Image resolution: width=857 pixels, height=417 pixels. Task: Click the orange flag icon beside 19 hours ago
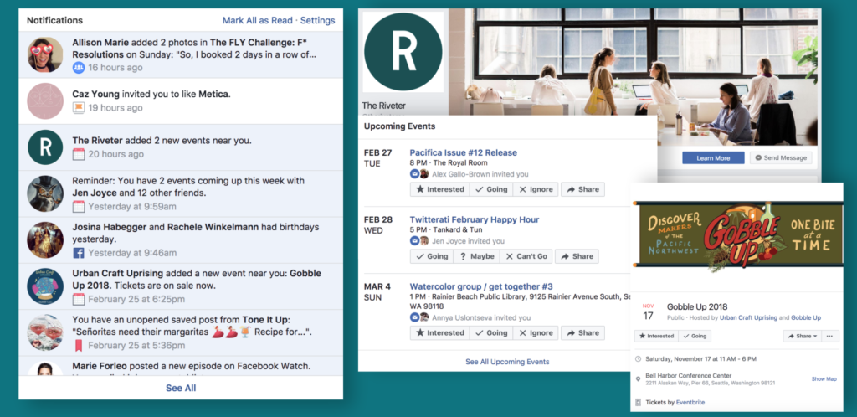coord(79,108)
